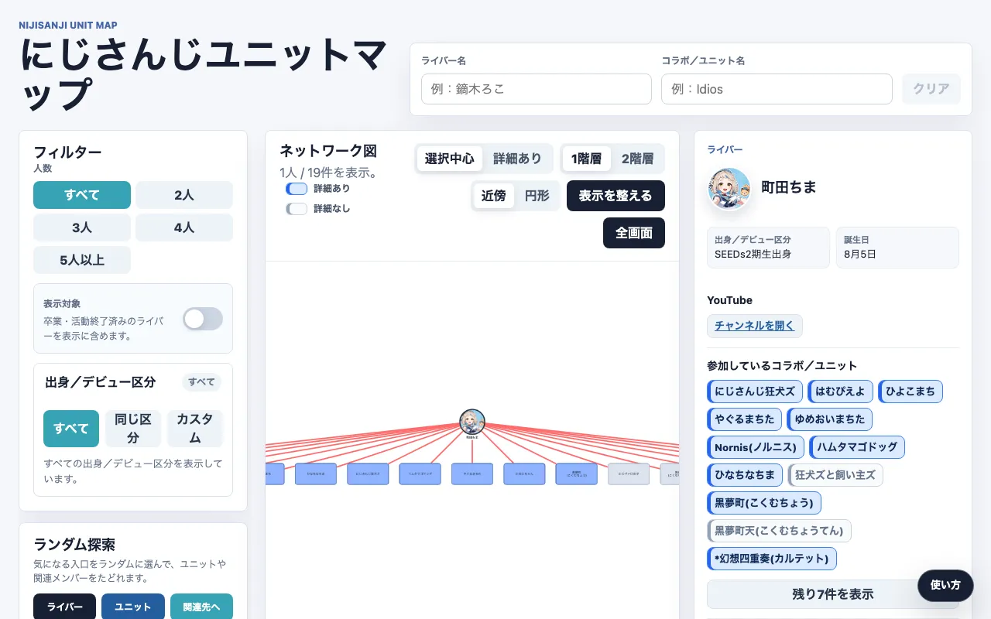991x619 pixels.
Task: Choose 近傍 layout
Action: 494,196
